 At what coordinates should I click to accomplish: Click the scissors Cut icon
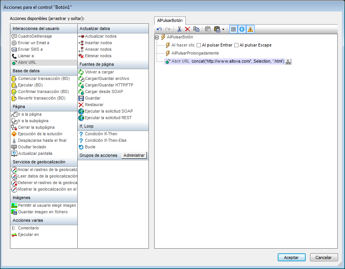click(179, 29)
